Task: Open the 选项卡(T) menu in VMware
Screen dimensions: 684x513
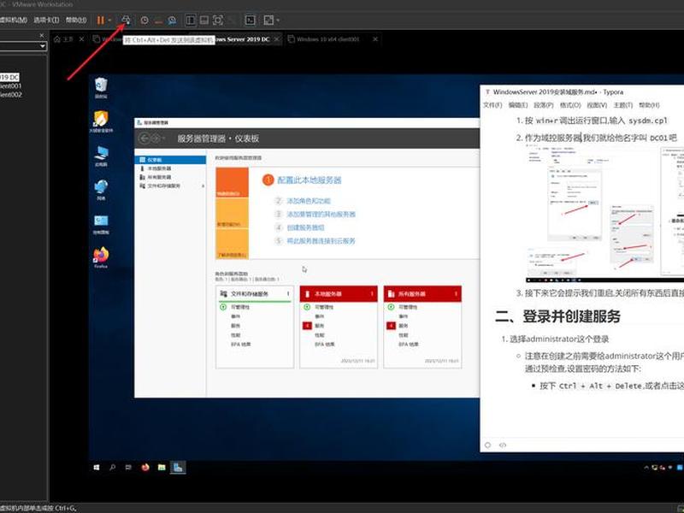Action: 46,20
